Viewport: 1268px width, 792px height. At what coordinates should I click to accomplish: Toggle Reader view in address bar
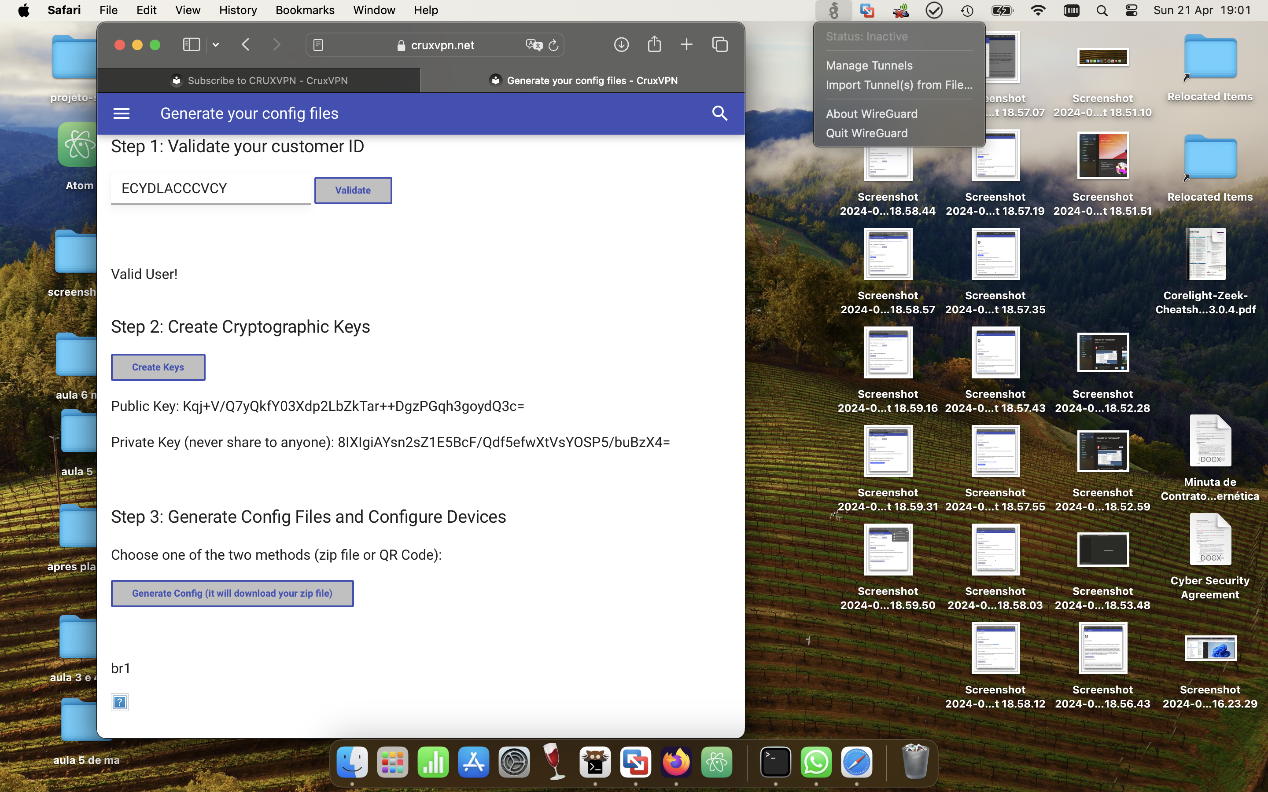[x=318, y=45]
